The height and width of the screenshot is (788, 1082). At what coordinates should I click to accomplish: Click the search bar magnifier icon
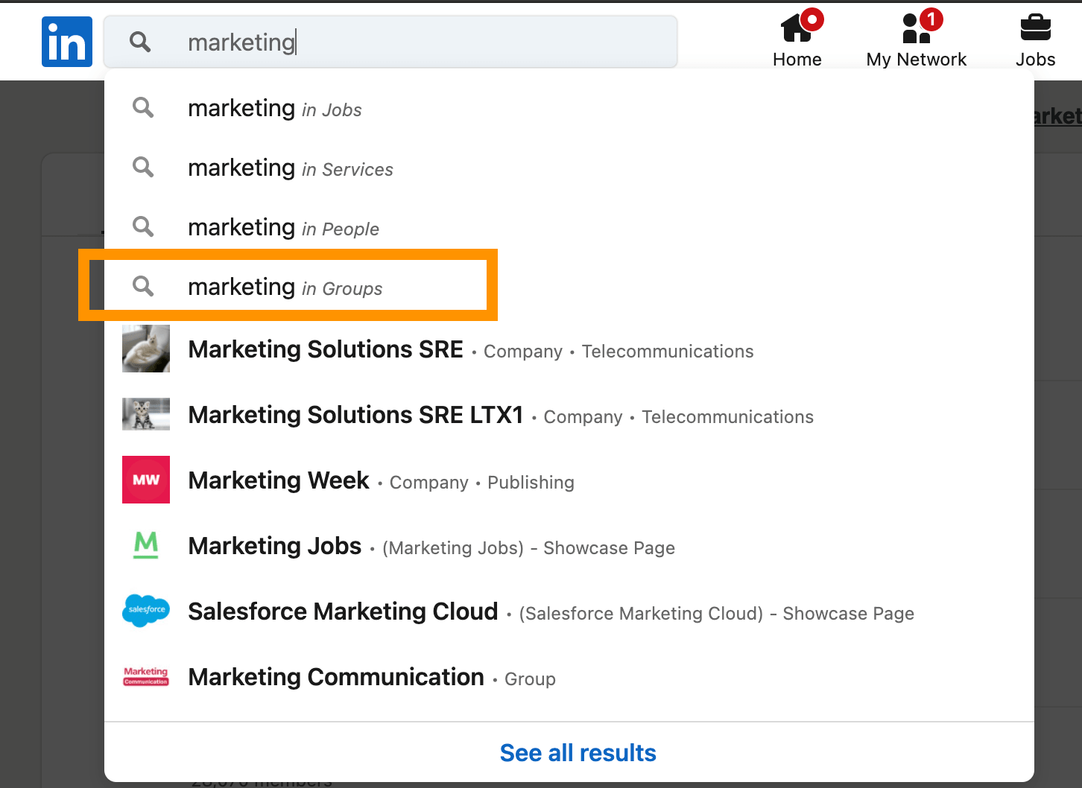140,42
